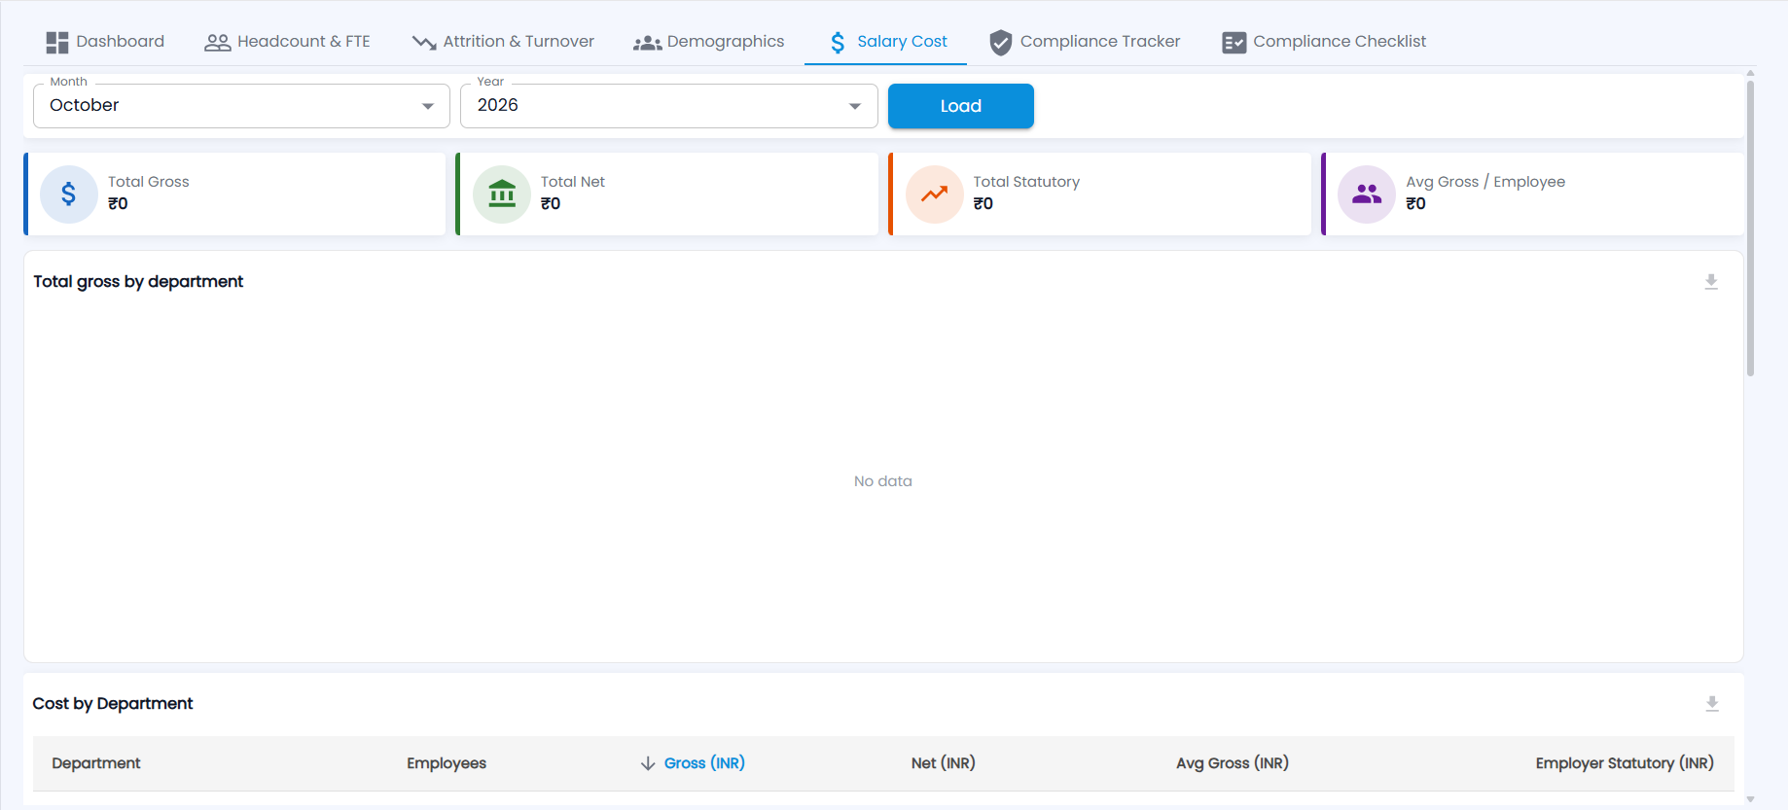
Task: Select the Salary Cost tab
Action: 886,42
